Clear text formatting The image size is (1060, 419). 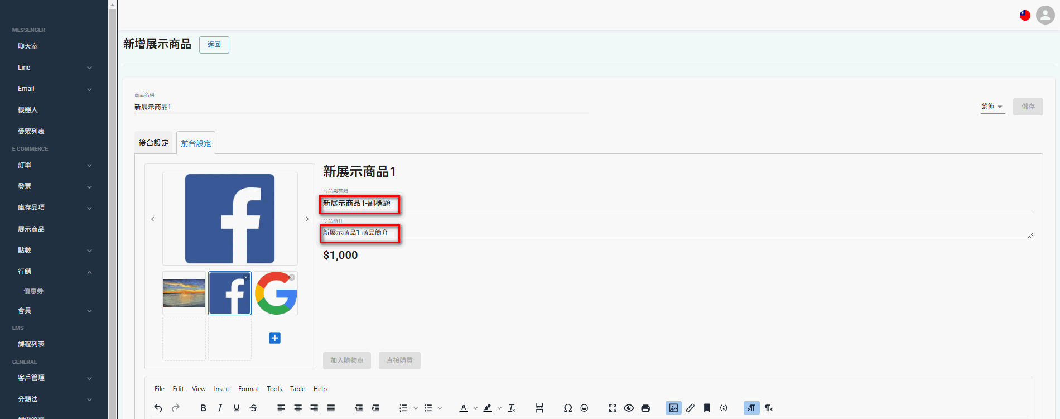pyautogui.click(x=512, y=408)
